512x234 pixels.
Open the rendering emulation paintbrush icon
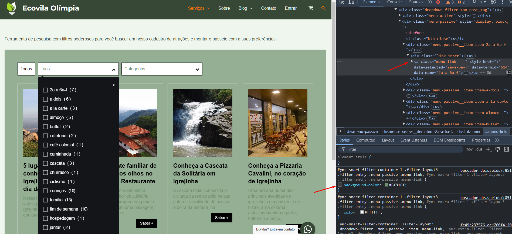click(x=497, y=149)
